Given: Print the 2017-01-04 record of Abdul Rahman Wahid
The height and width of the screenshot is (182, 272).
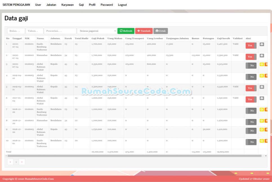Looking at the screenshot, I should [x=262, y=99].
